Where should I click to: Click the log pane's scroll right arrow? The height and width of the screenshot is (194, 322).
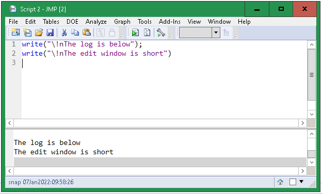point(302,171)
